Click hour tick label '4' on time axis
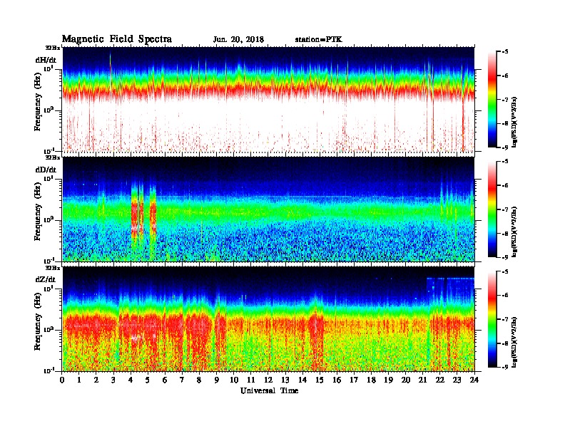565x436 pixels. 131,380
